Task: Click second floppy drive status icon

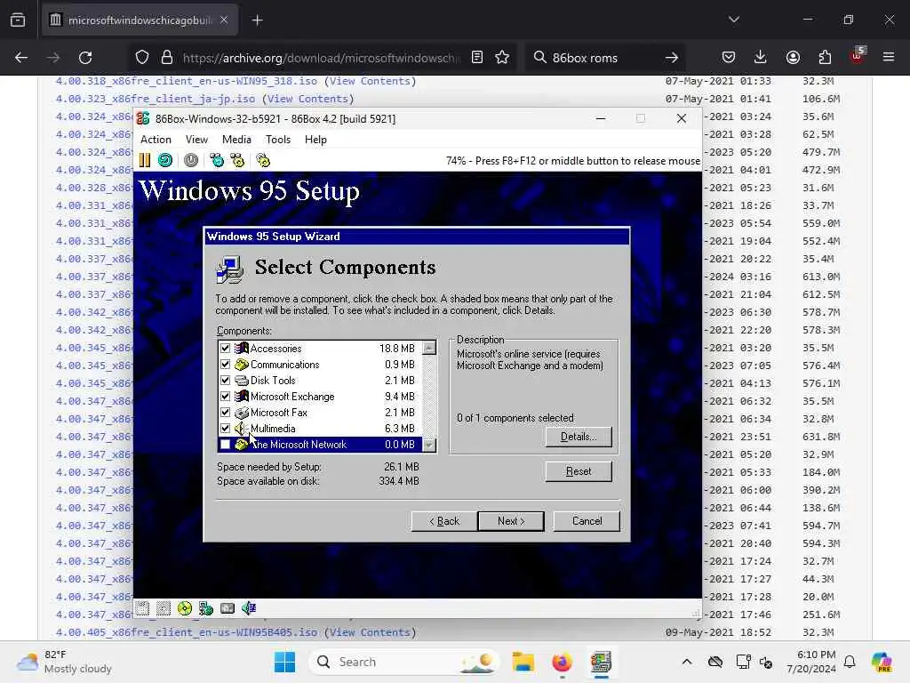Action: coord(164,608)
